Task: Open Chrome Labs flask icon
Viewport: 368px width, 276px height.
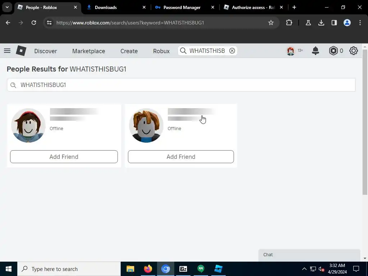Action: pyautogui.click(x=308, y=23)
